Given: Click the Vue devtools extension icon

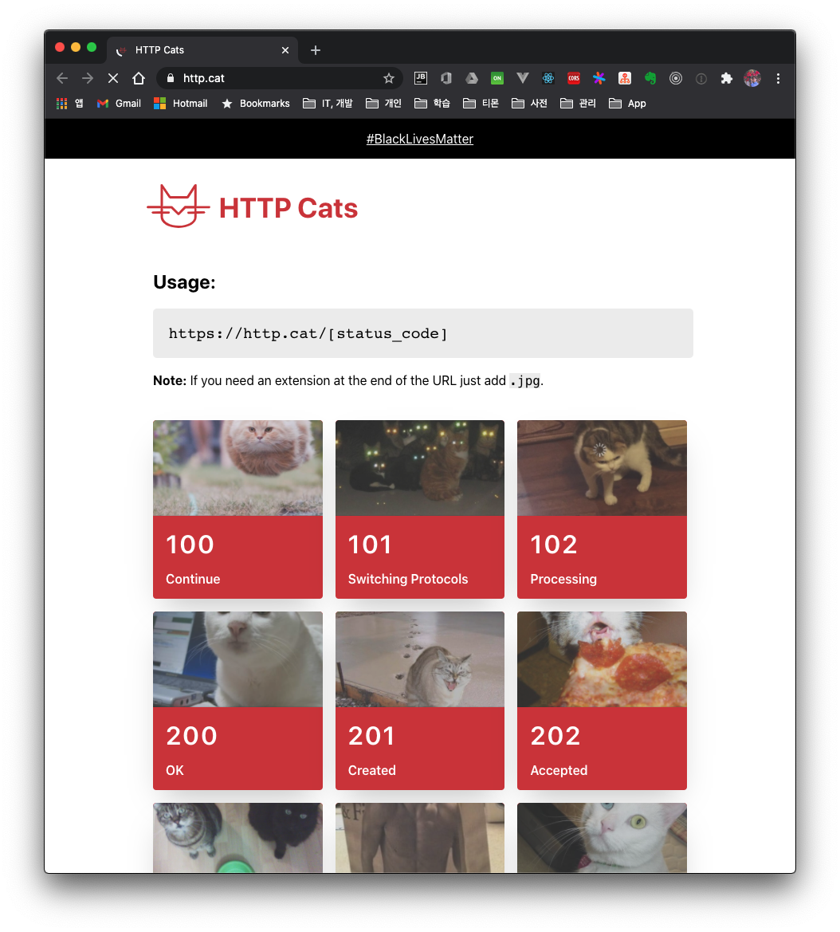Looking at the screenshot, I should tap(523, 78).
